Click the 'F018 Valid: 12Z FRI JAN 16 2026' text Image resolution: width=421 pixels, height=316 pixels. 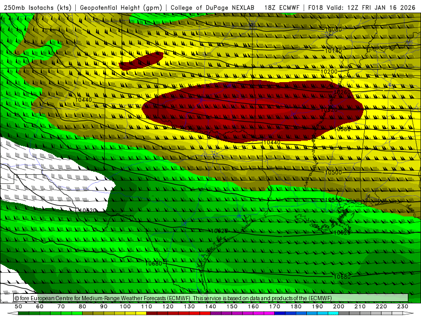(x=362, y=7)
